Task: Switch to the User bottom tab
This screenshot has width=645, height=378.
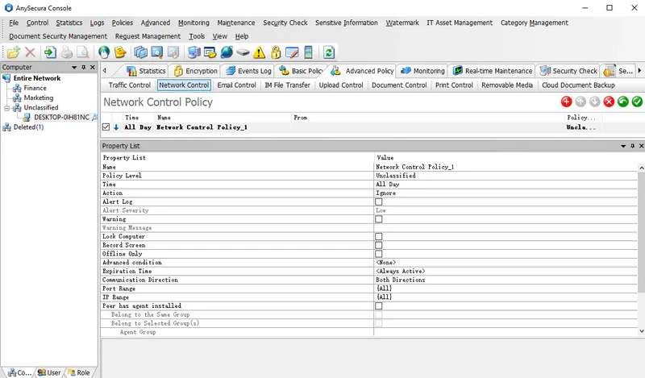Action: pos(49,372)
